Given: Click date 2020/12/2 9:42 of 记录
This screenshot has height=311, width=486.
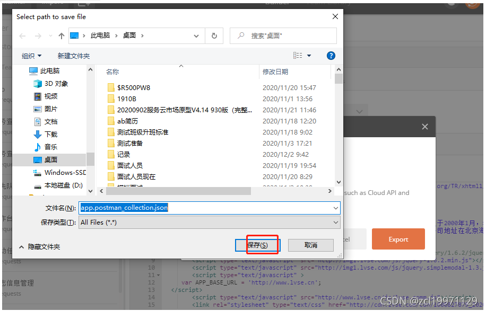Looking at the screenshot, I should [x=285, y=154].
